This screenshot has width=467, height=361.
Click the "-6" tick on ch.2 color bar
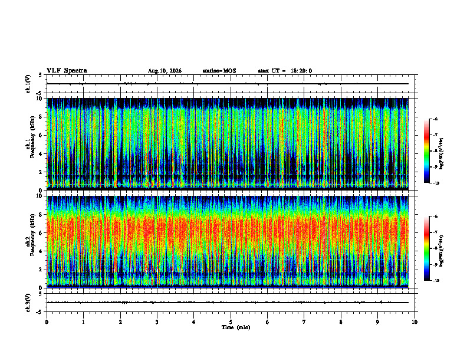pyautogui.click(x=436, y=216)
